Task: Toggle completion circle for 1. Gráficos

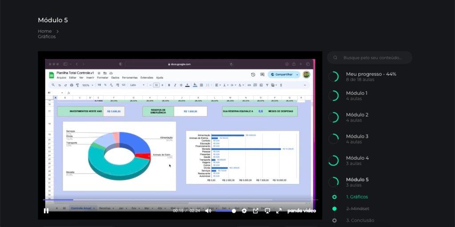Action: tap(334, 197)
